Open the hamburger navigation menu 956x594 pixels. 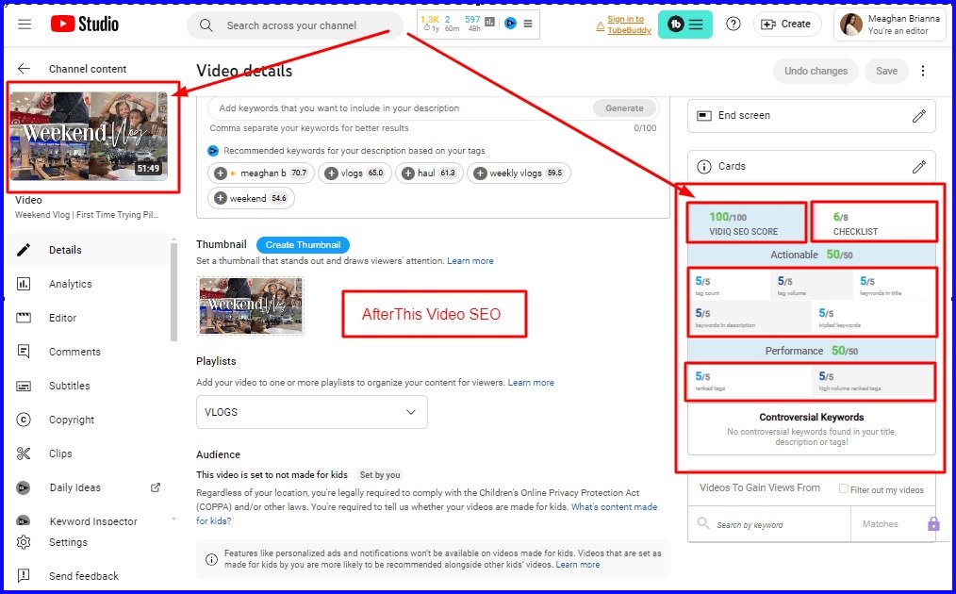pyautogui.click(x=25, y=25)
